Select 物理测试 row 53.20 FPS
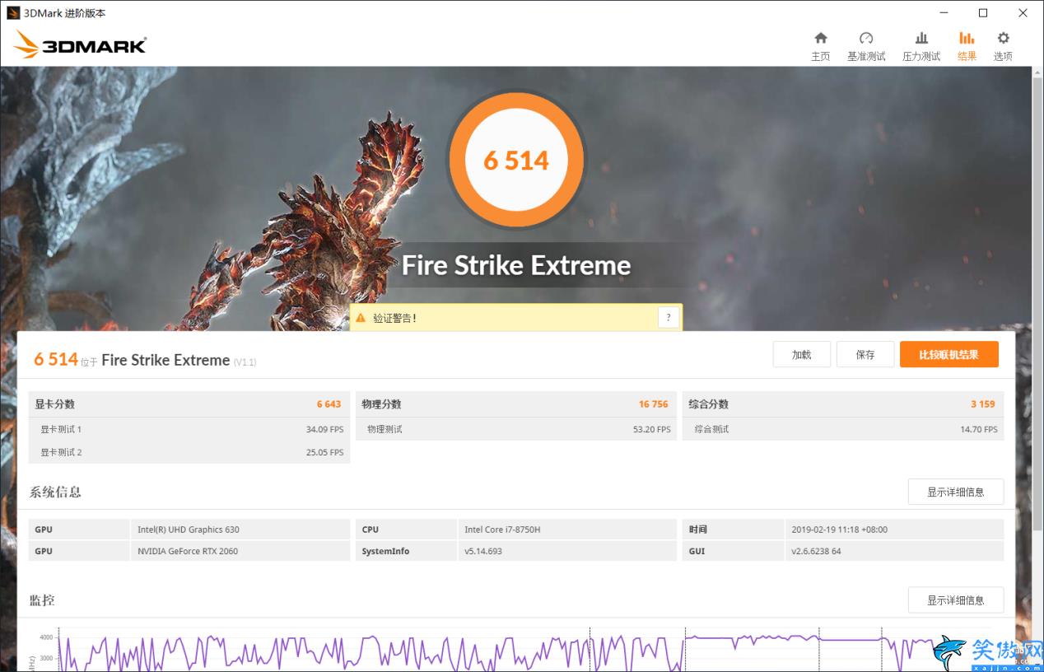Viewport: 1044px width, 672px height. [x=515, y=429]
